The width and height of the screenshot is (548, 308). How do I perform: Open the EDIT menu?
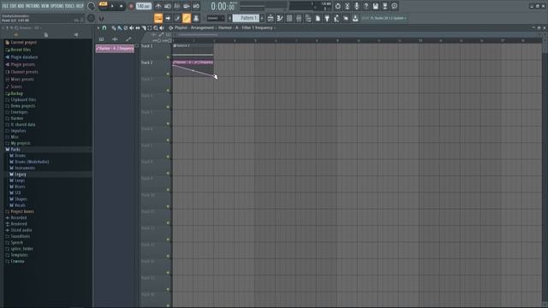point(13,6)
